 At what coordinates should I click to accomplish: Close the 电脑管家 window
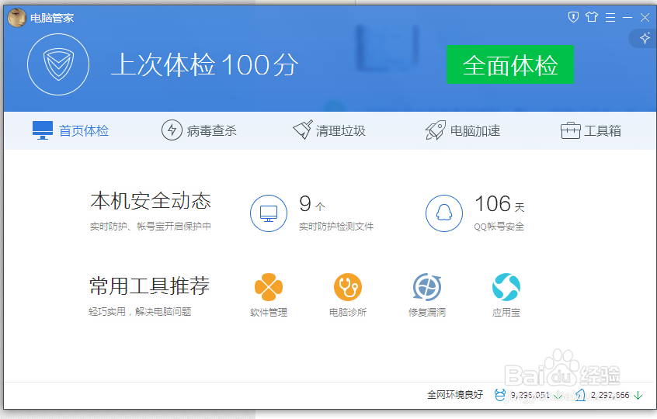645,17
